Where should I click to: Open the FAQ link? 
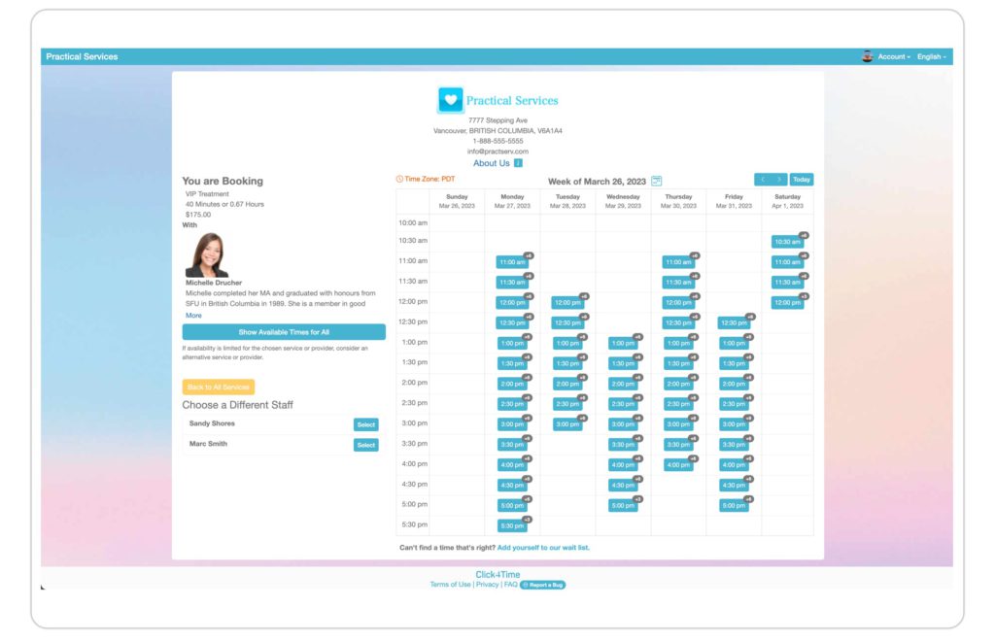(510, 585)
